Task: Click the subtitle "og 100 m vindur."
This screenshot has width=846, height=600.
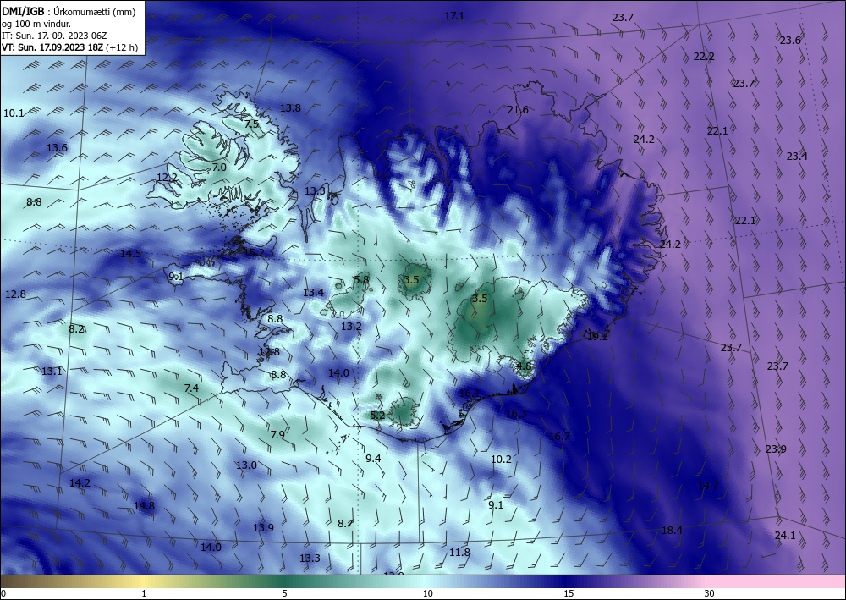Action: pyautogui.click(x=36, y=24)
